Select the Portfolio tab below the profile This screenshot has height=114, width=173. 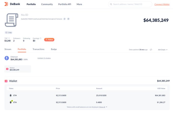tap(22, 49)
